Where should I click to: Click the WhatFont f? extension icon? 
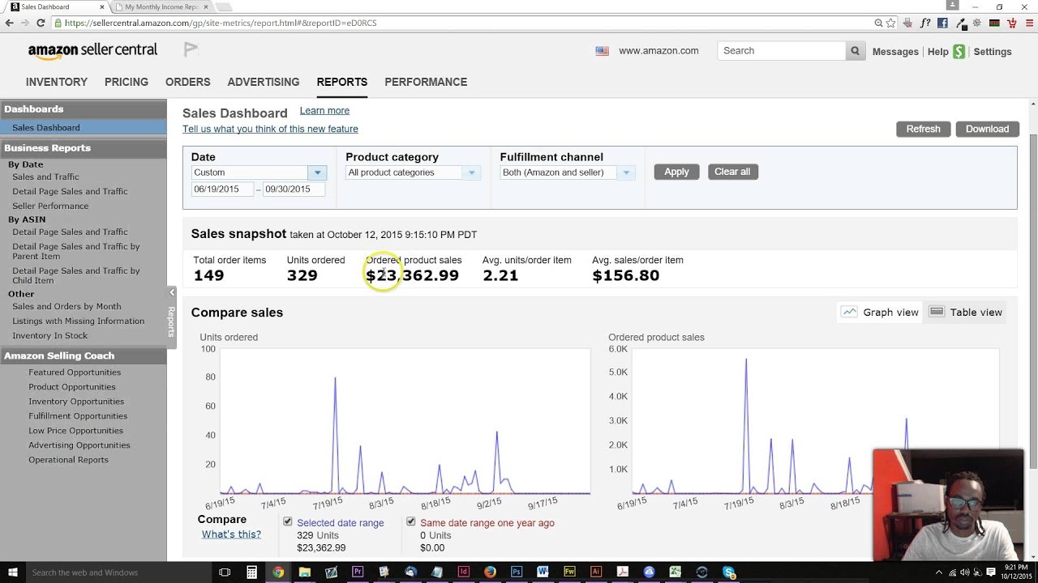pyautogui.click(x=925, y=23)
